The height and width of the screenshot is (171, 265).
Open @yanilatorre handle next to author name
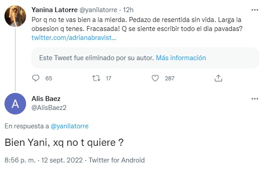(98, 10)
